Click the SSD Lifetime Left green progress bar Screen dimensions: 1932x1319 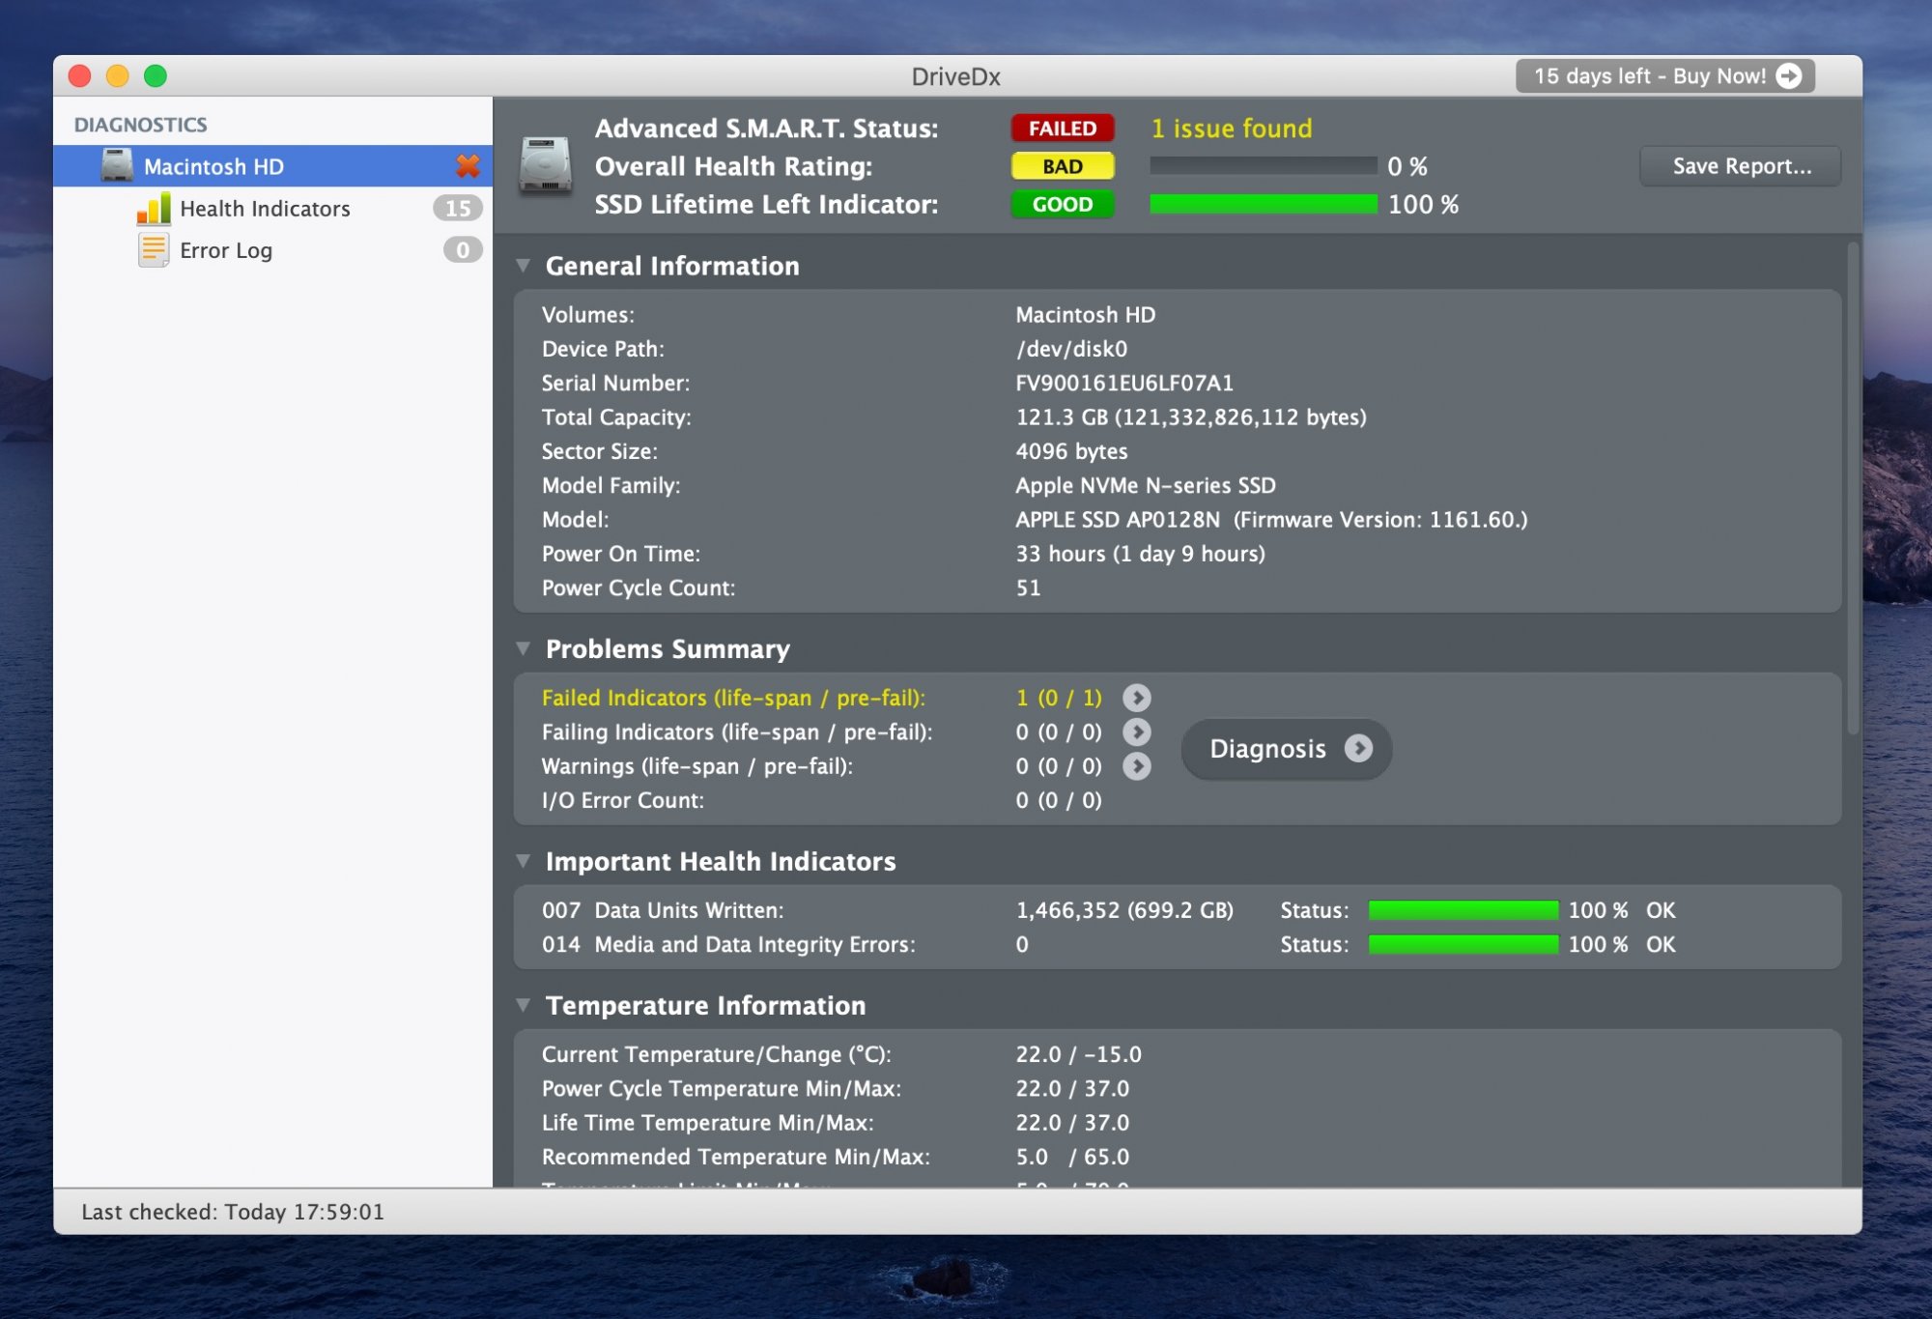point(1263,204)
